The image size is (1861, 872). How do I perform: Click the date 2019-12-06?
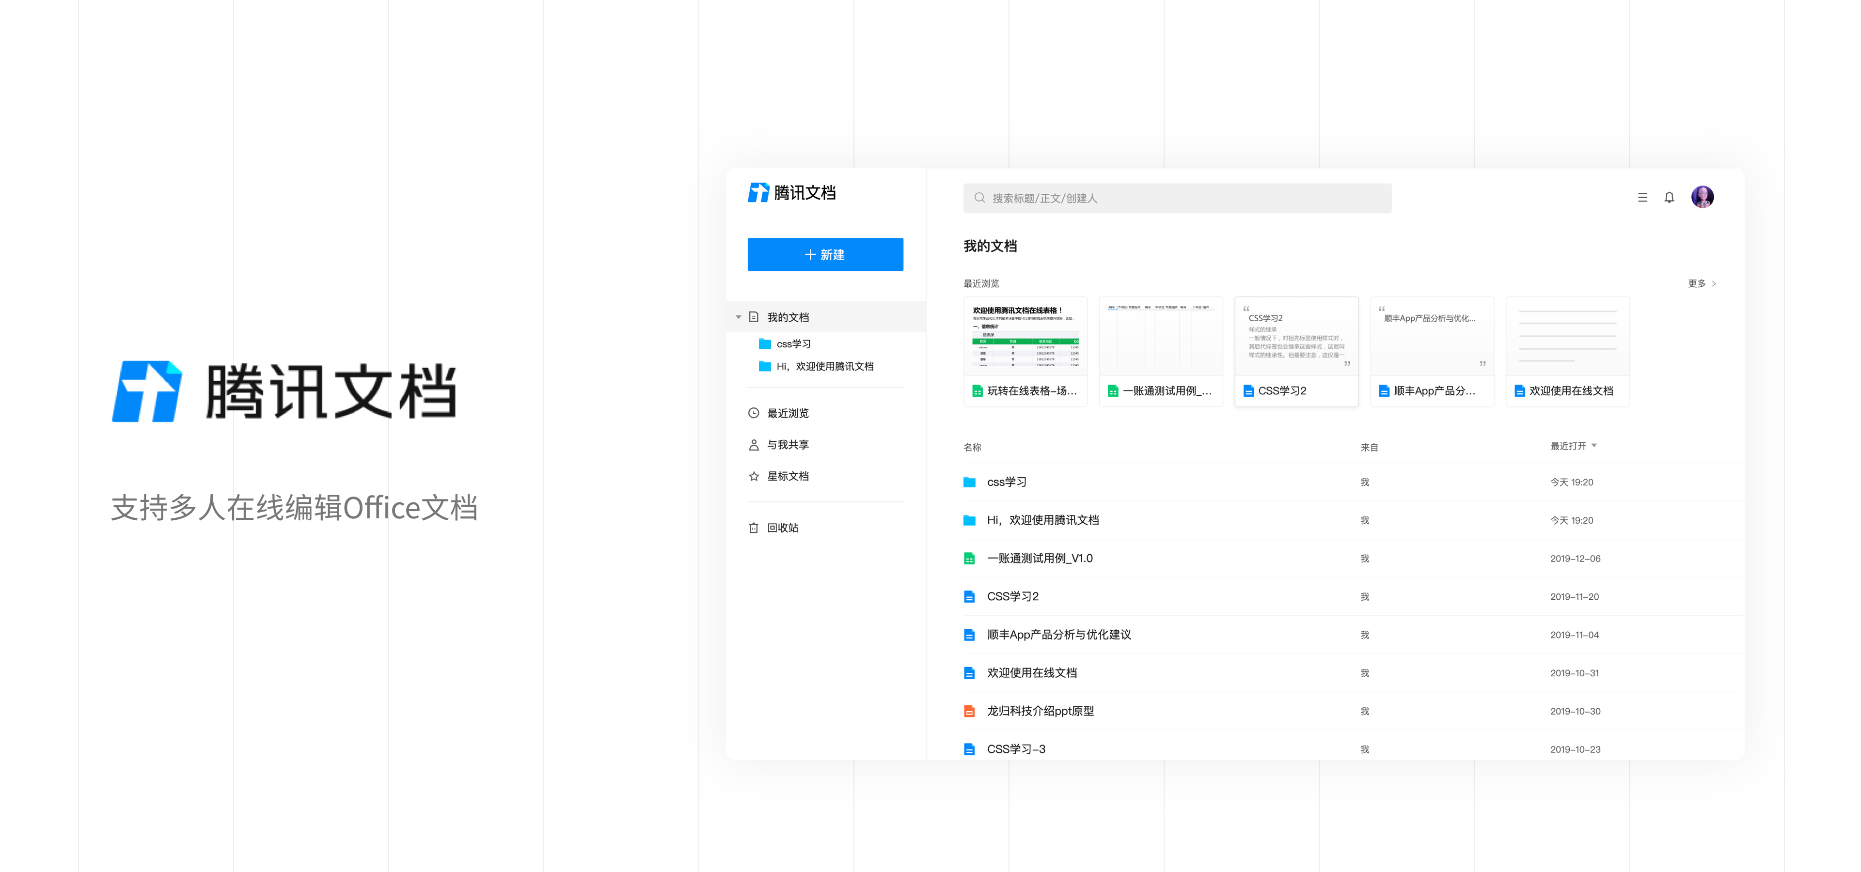(x=1575, y=559)
